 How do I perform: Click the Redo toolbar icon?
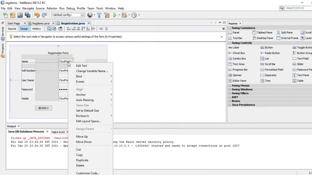tap(44, 15)
